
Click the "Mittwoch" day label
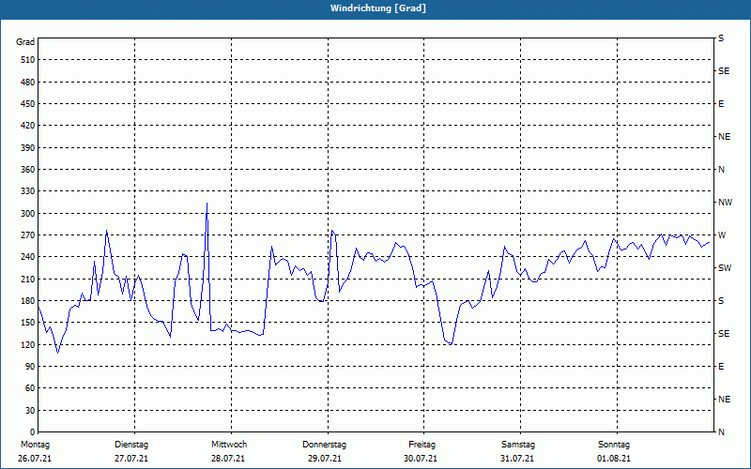coord(229,445)
